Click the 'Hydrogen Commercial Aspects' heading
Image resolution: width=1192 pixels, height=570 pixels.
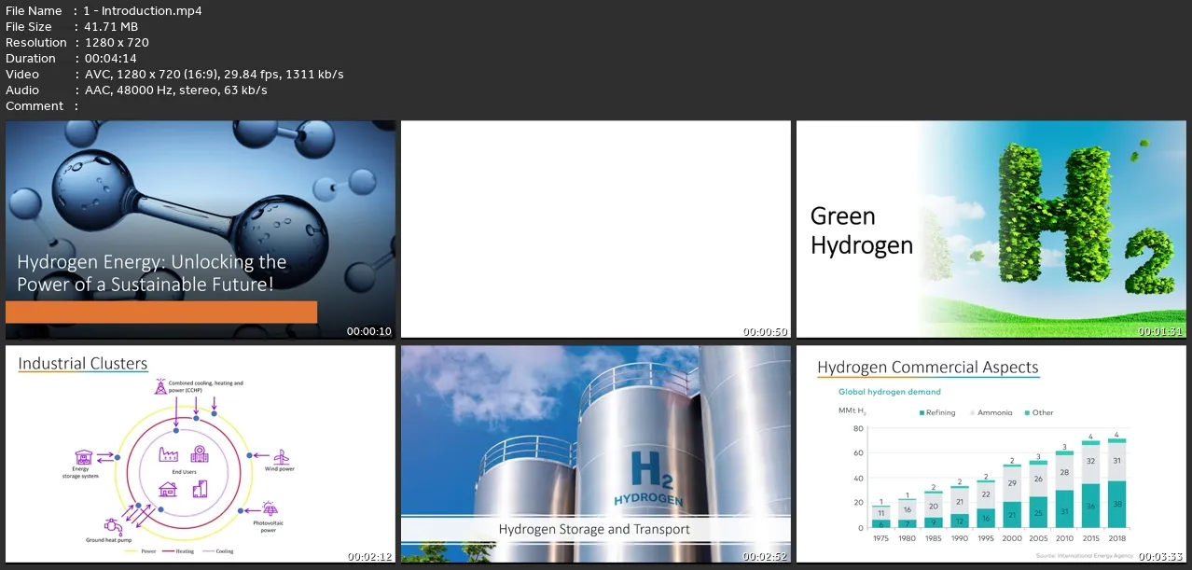click(x=927, y=368)
